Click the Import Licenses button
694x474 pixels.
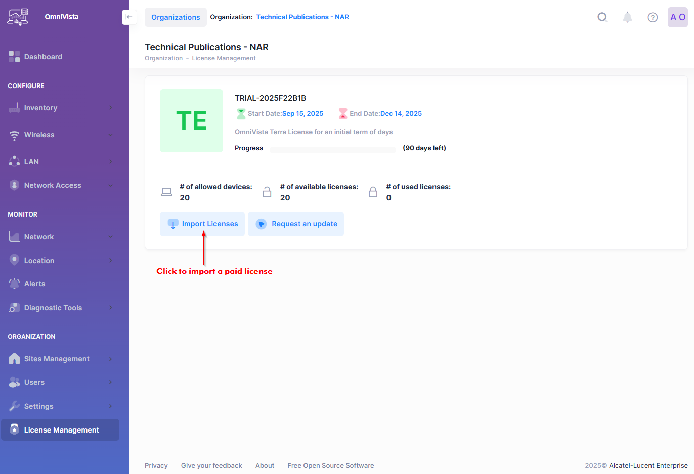point(202,224)
